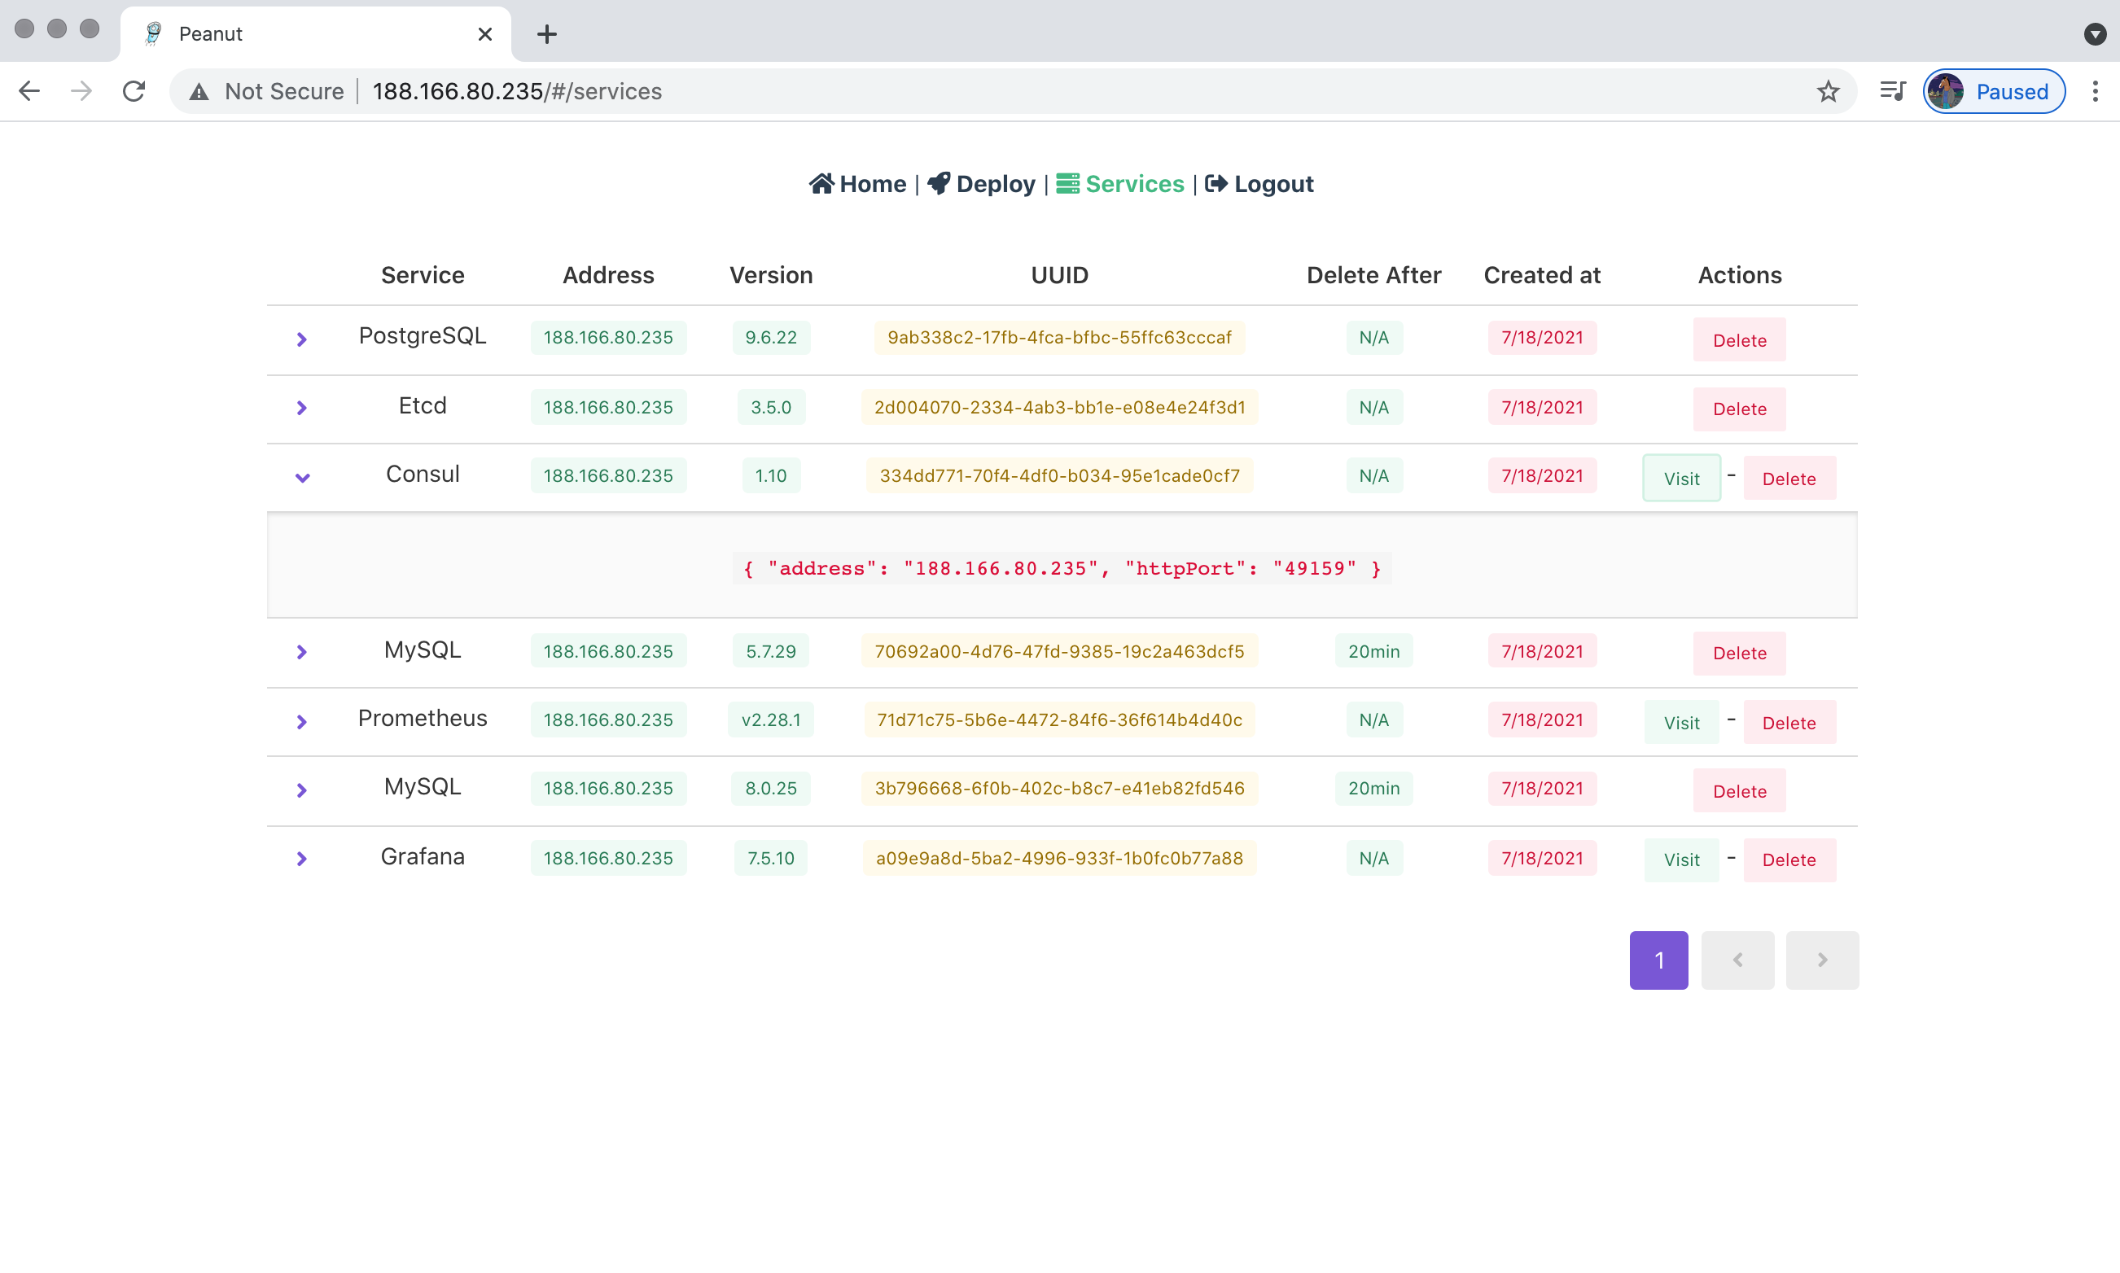This screenshot has width=2120, height=1273.
Task: Click the Home house icon
Action: pyautogui.click(x=821, y=184)
